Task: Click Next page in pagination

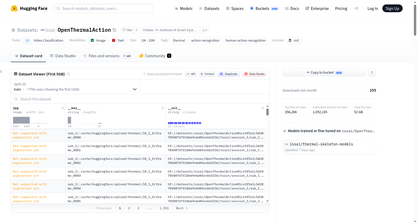Action: click(x=182, y=208)
